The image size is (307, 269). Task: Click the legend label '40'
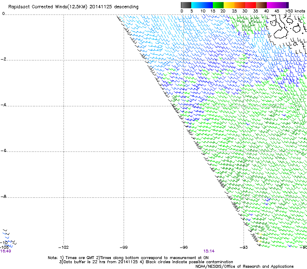[266, 11]
